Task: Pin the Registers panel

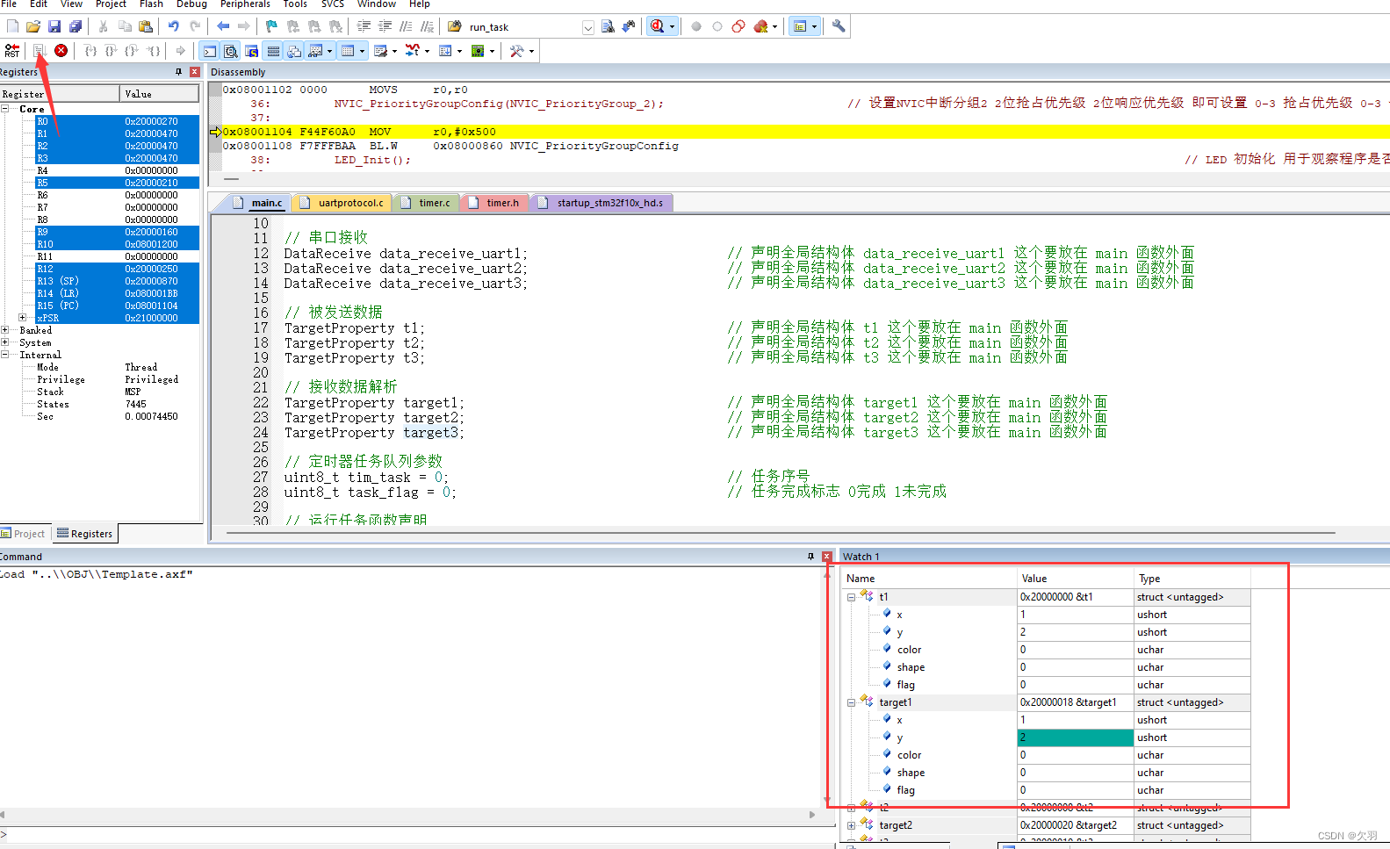Action: click(179, 72)
